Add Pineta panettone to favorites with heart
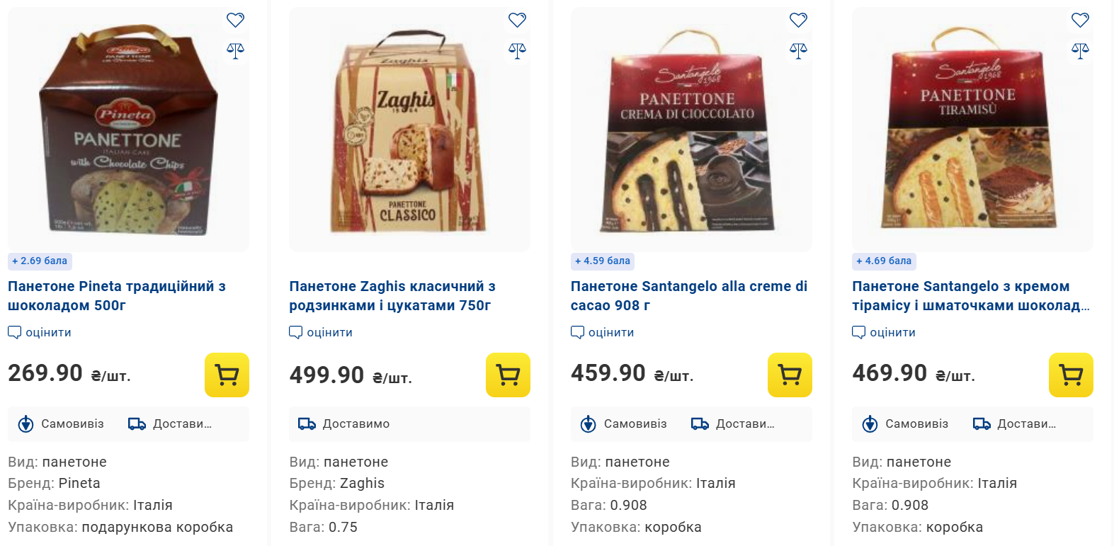The width and height of the screenshot is (1114, 546). [x=235, y=20]
